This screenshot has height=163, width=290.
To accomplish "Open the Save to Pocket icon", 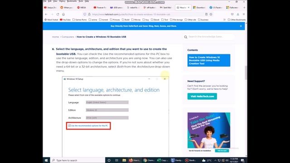I will pyautogui.click(x=232, y=14).
